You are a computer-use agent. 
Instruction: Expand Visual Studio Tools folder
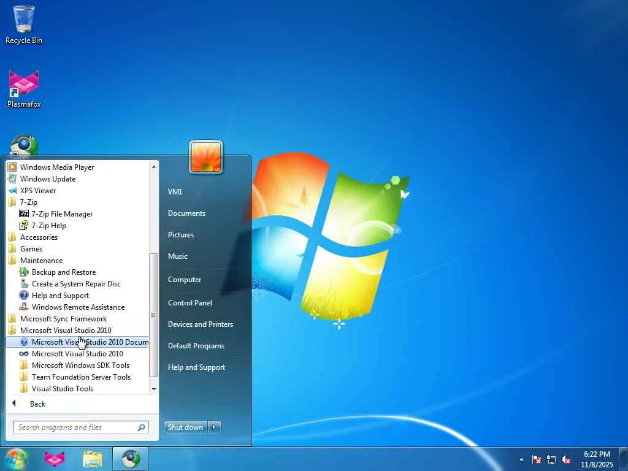click(63, 388)
